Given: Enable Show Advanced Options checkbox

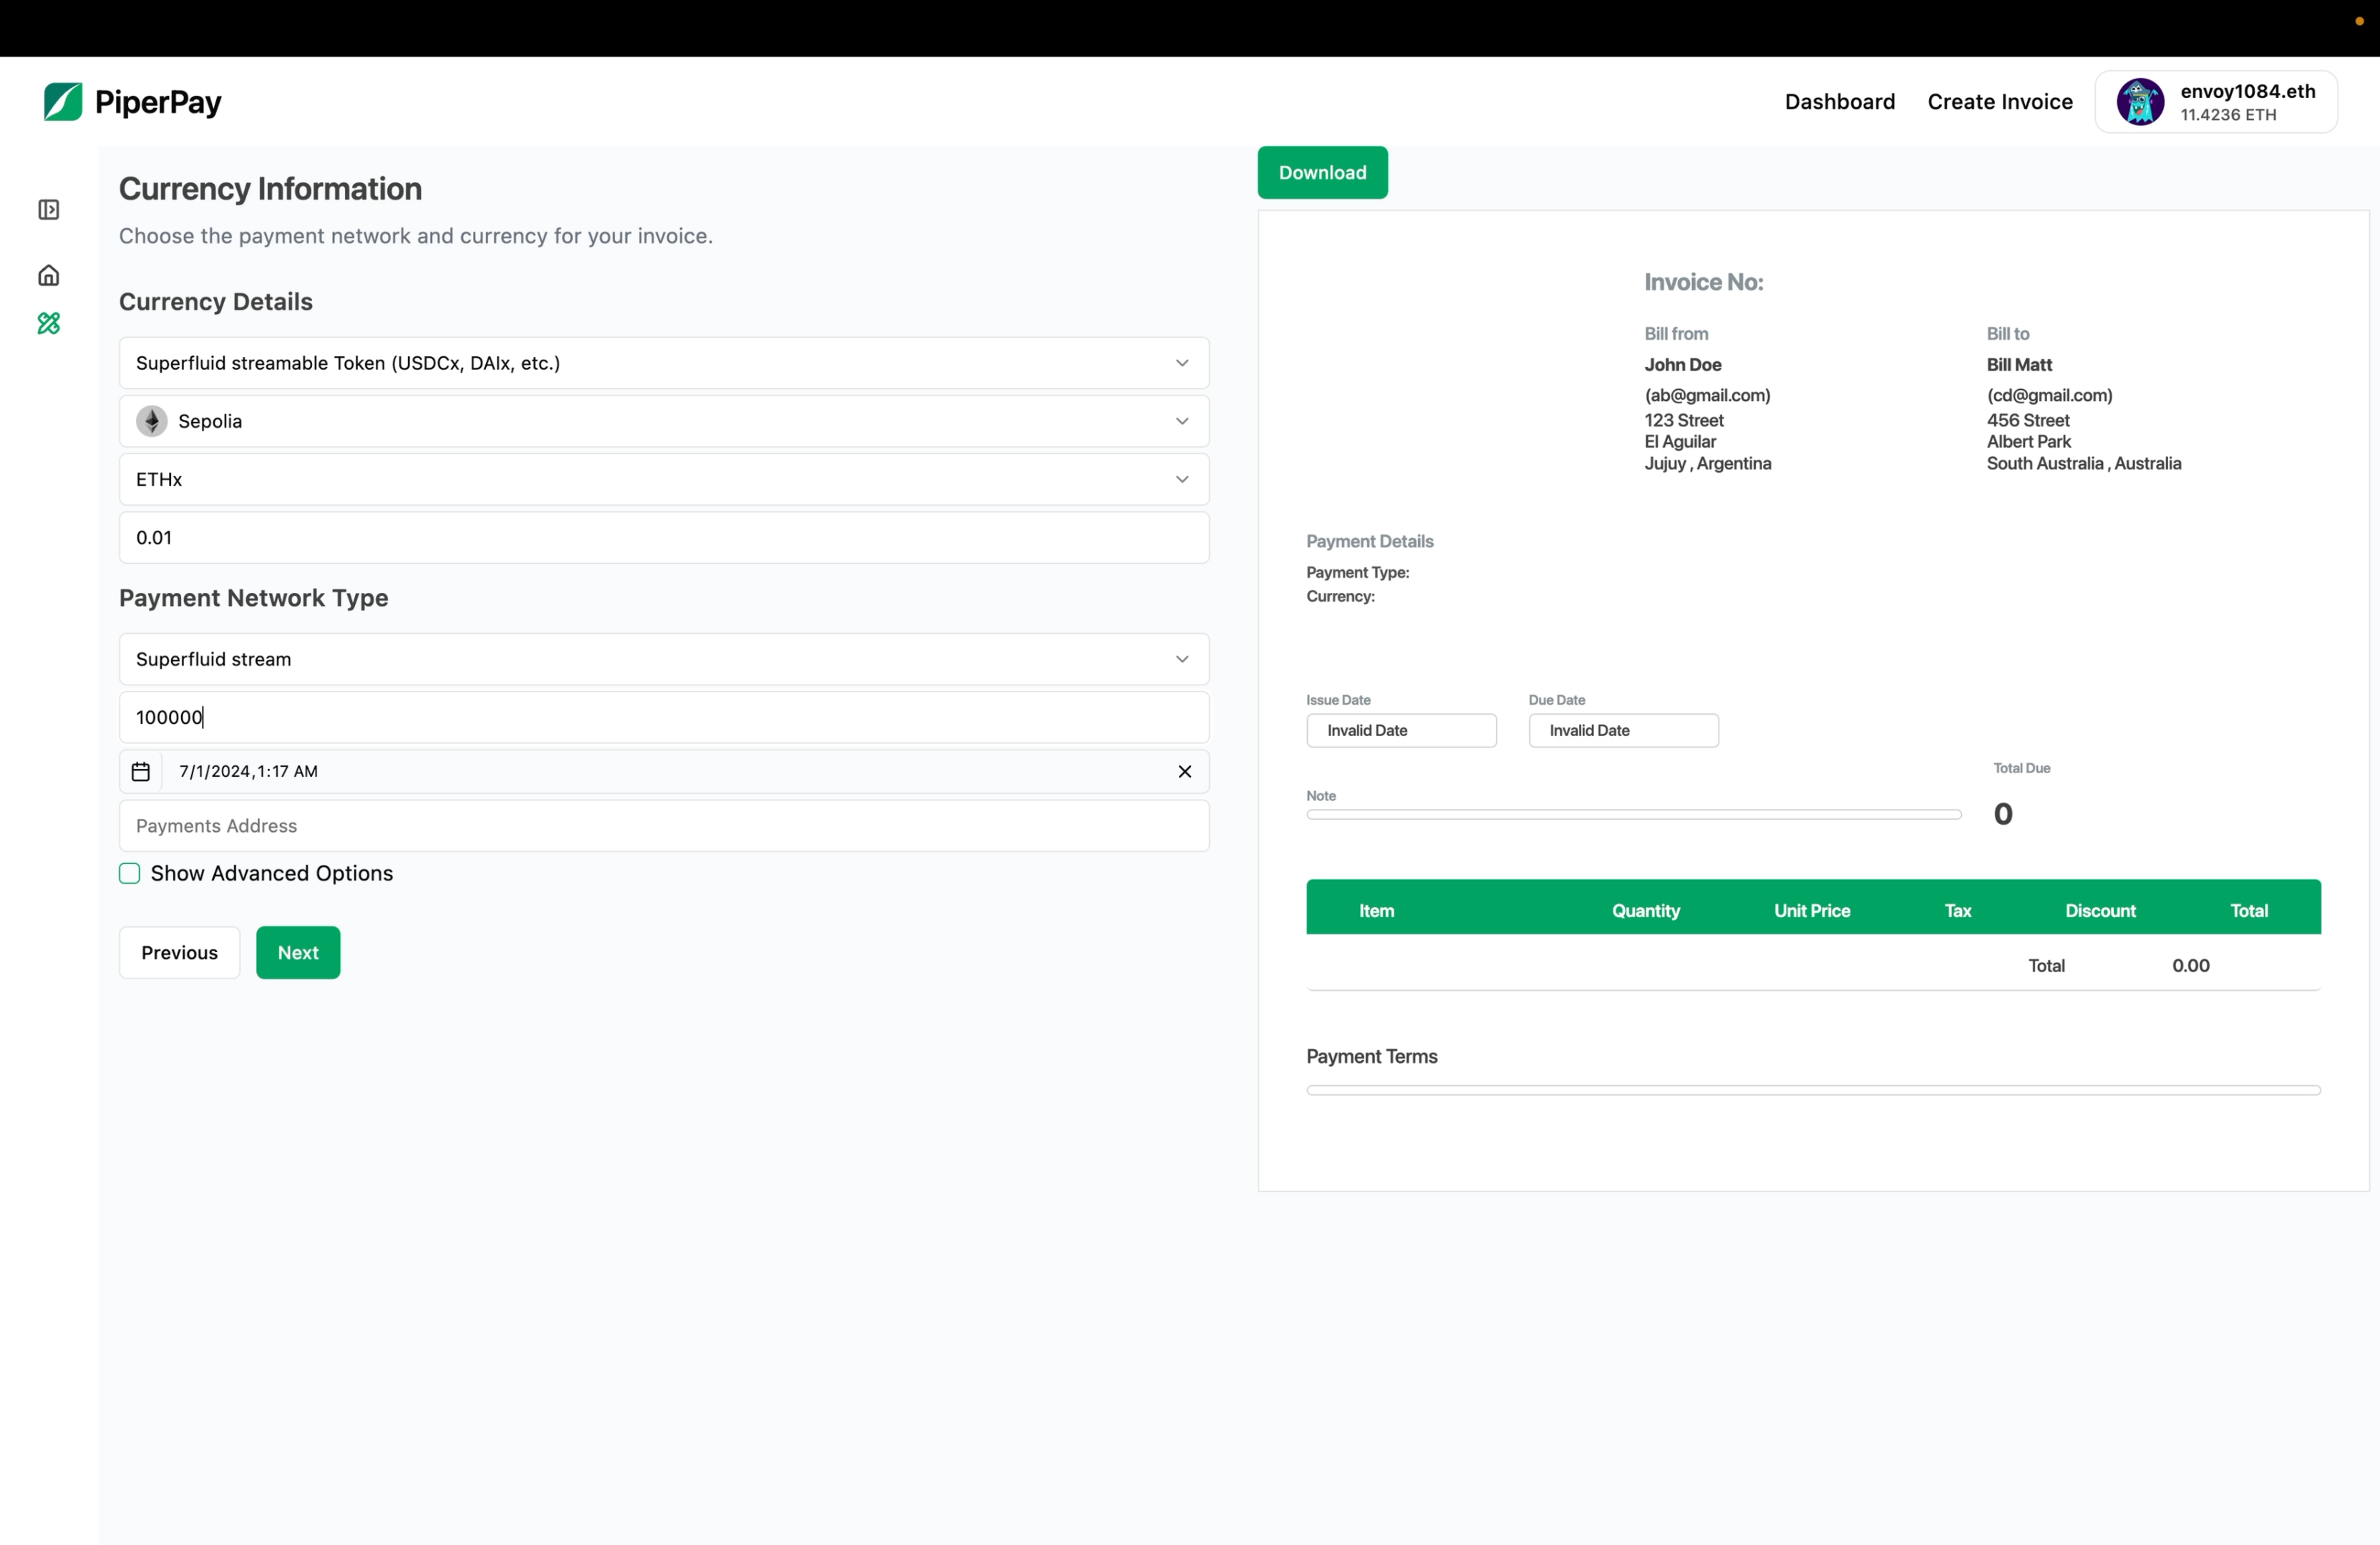Looking at the screenshot, I should [x=130, y=873].
